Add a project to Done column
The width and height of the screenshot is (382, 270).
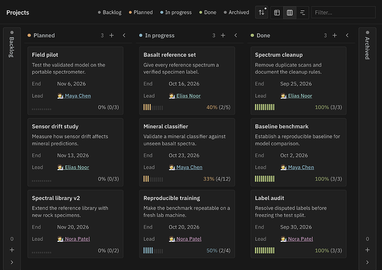point(334,35)
